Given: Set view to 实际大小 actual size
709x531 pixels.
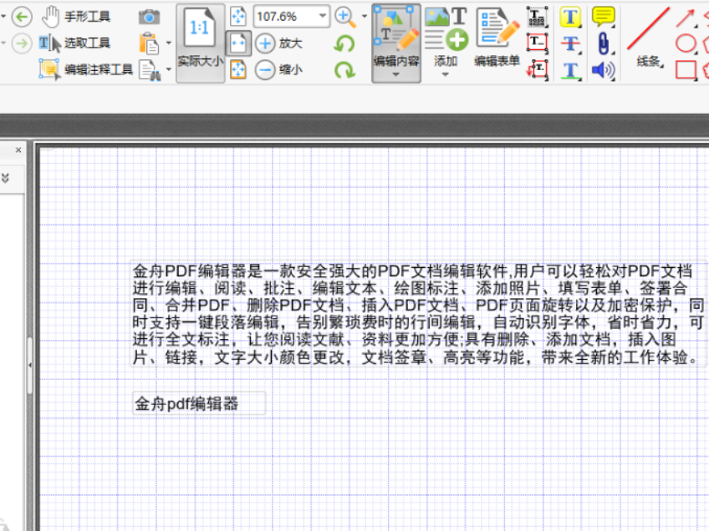Looking at the screenshot, I should [x=200, y=43].
